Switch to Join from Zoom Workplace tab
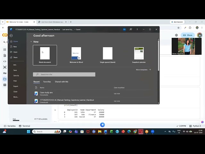205x154 pixels. click(52, 22)
